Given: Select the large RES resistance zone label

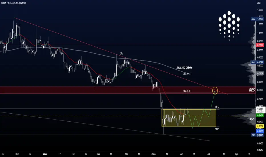Looking at the screenshot, I should 252,90.
